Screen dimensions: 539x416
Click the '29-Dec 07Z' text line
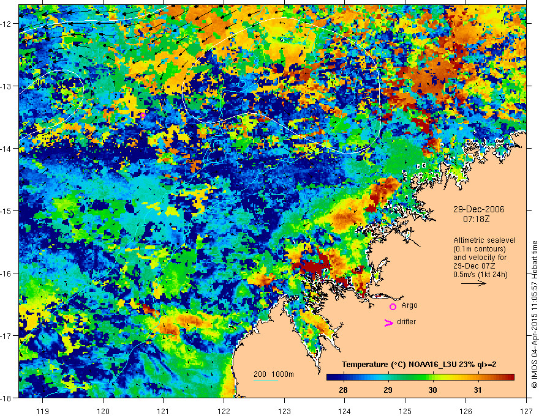473,266
